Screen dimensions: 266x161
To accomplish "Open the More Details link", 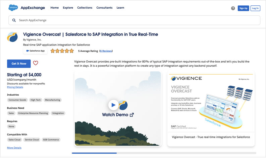I will 14,148.
